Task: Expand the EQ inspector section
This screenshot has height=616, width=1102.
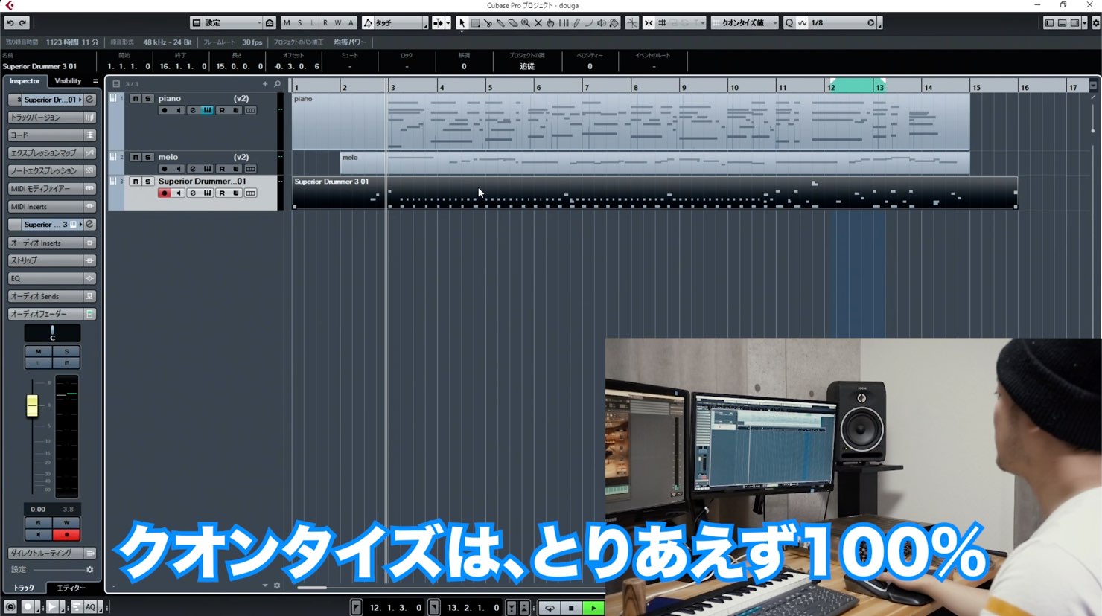Action: [x=52, y=278]
